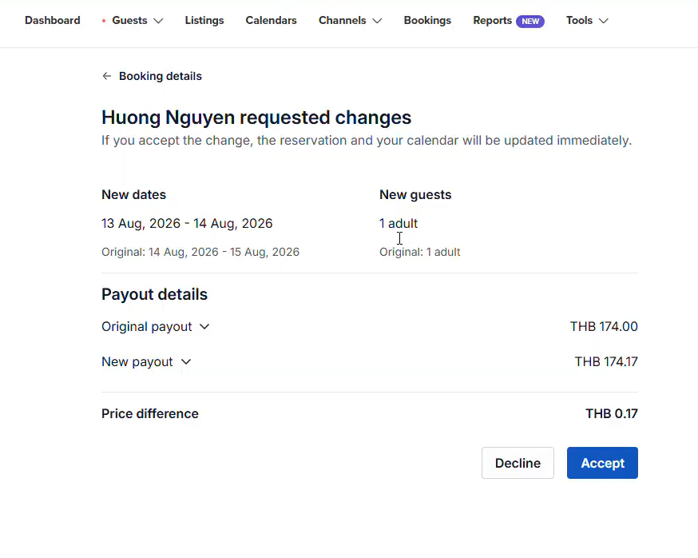Navigate to Bookings in the top menu

tap(427, 21)
